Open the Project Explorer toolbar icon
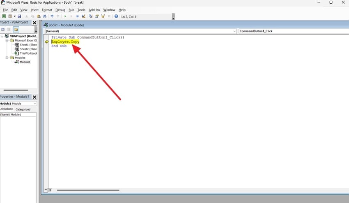349x203 pixels. (91, 16)
